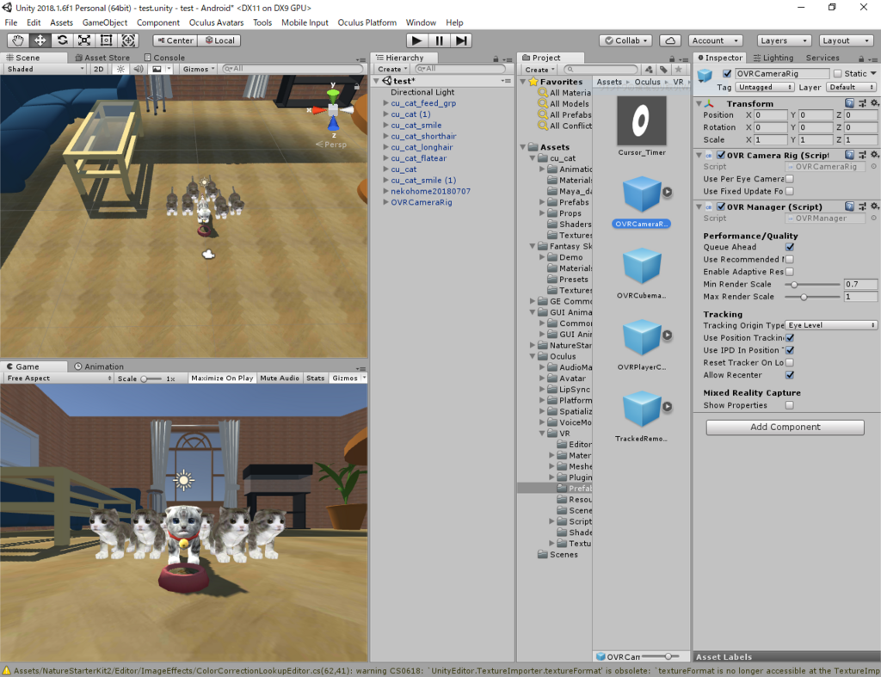Viewport: 881px width, 677px height.
Task: Collapse the Oculus folder in Project
Action: point(532,356)
